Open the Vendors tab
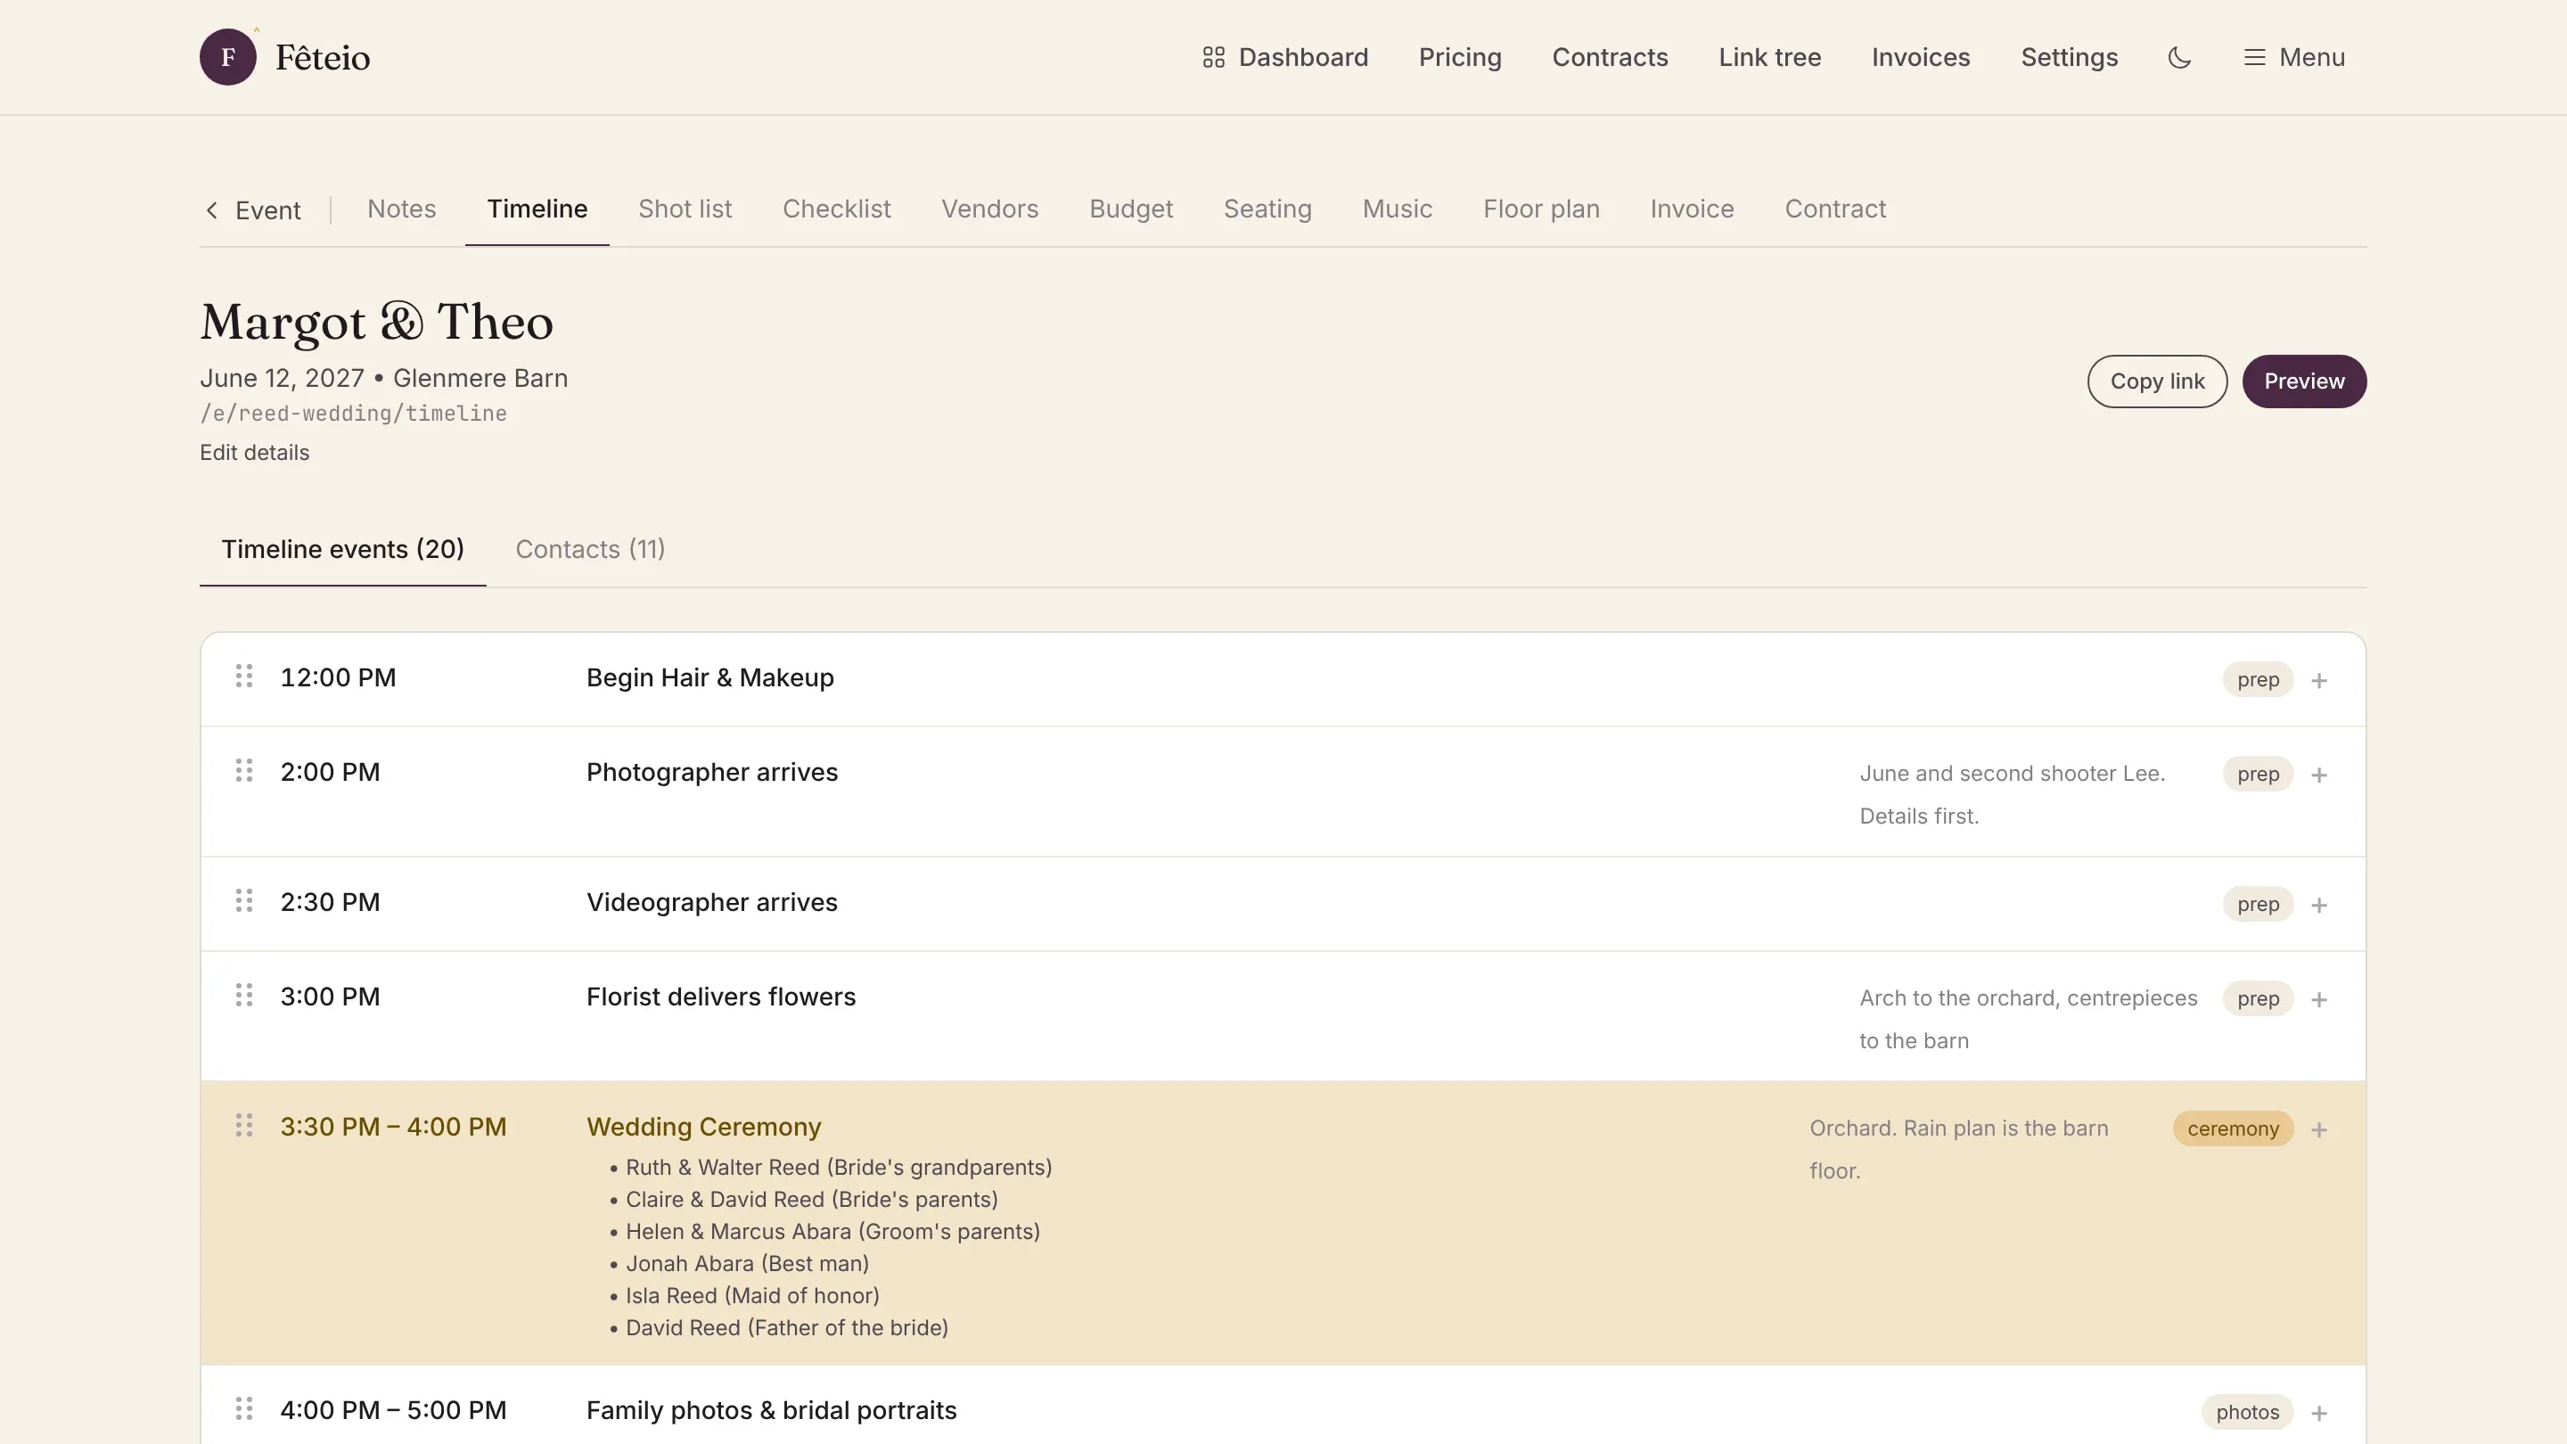Screen dimensions: 2567x1444 (989, 209)
